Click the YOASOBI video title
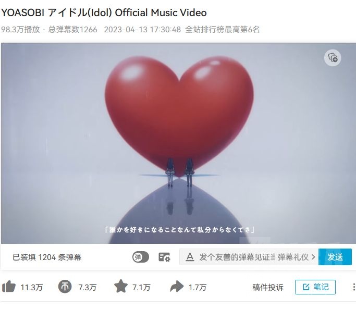The height and width of the screenshot is (309, 356). coord(104,13)
